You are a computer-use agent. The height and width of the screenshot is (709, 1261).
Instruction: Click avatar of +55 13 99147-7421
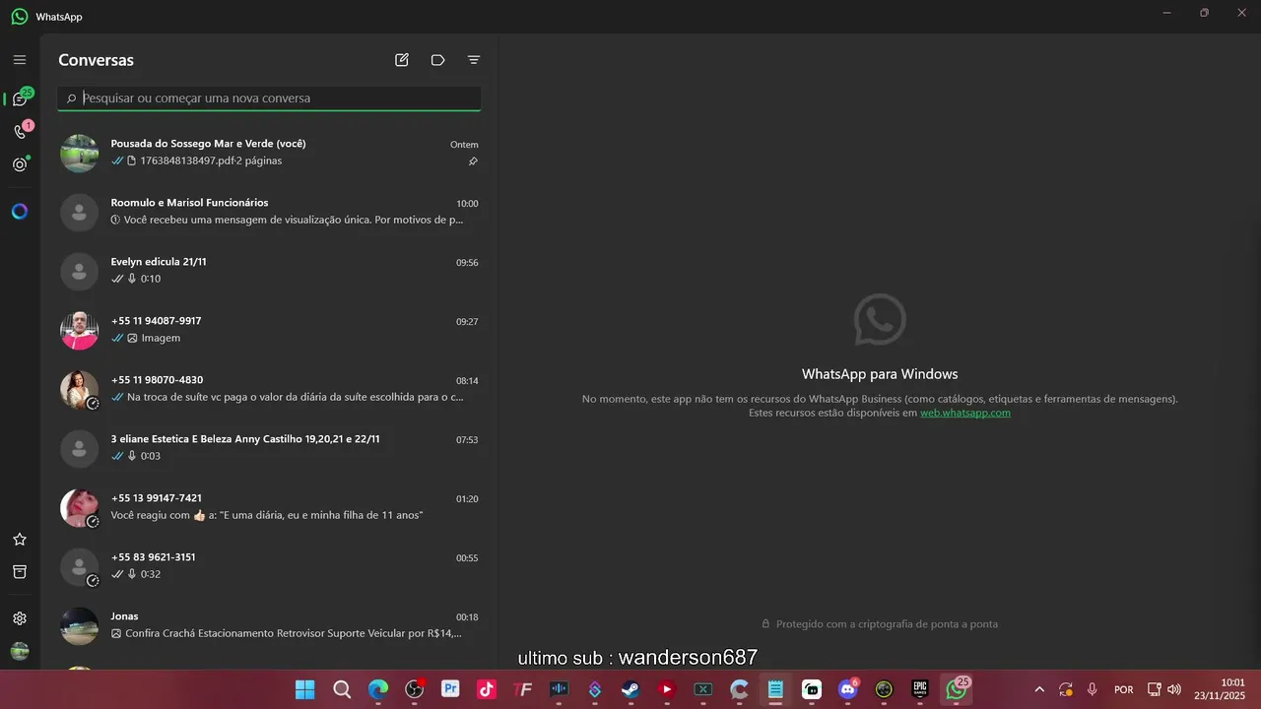click(80, 508)
